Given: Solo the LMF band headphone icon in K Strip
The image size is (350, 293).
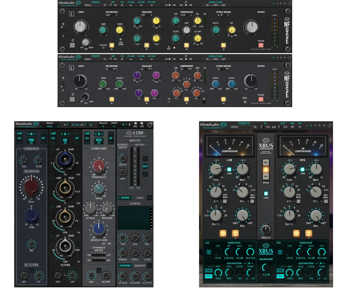Looking at the screenshot, I should pos(53,206).
